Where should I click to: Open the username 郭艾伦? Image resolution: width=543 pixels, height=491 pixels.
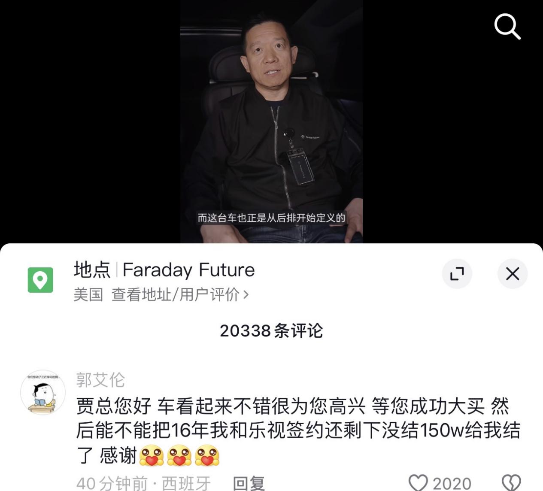(100, 380)
